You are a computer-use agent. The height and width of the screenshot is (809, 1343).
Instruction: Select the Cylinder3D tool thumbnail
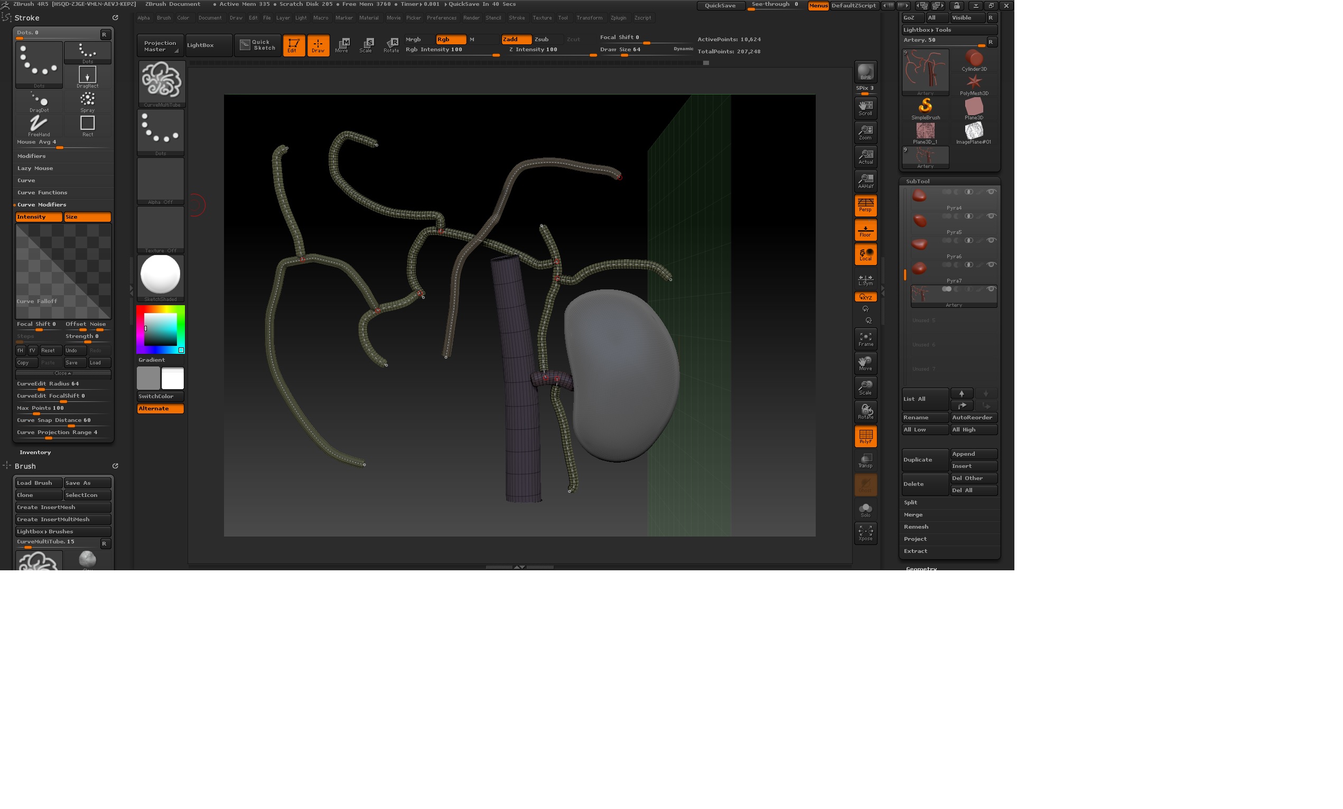975,59
